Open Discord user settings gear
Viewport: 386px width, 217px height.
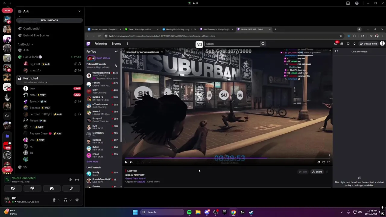point(77,200)
